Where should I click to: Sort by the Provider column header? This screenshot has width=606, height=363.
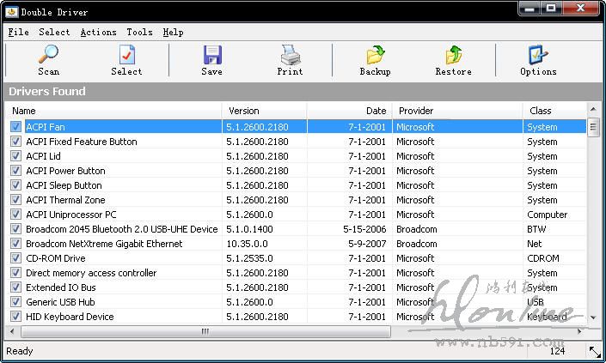click(x=457, y=111)
